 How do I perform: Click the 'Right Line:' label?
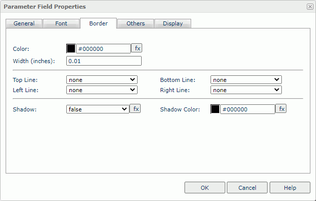[x=175, y=91]
